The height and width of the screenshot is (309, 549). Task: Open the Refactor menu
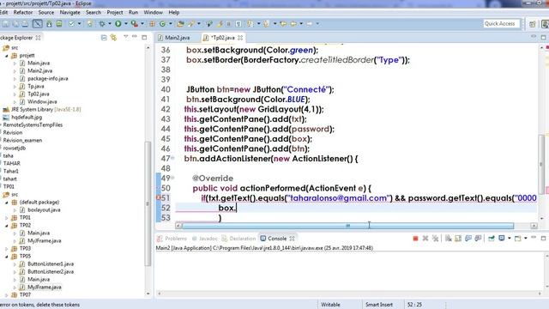[23, 12]
